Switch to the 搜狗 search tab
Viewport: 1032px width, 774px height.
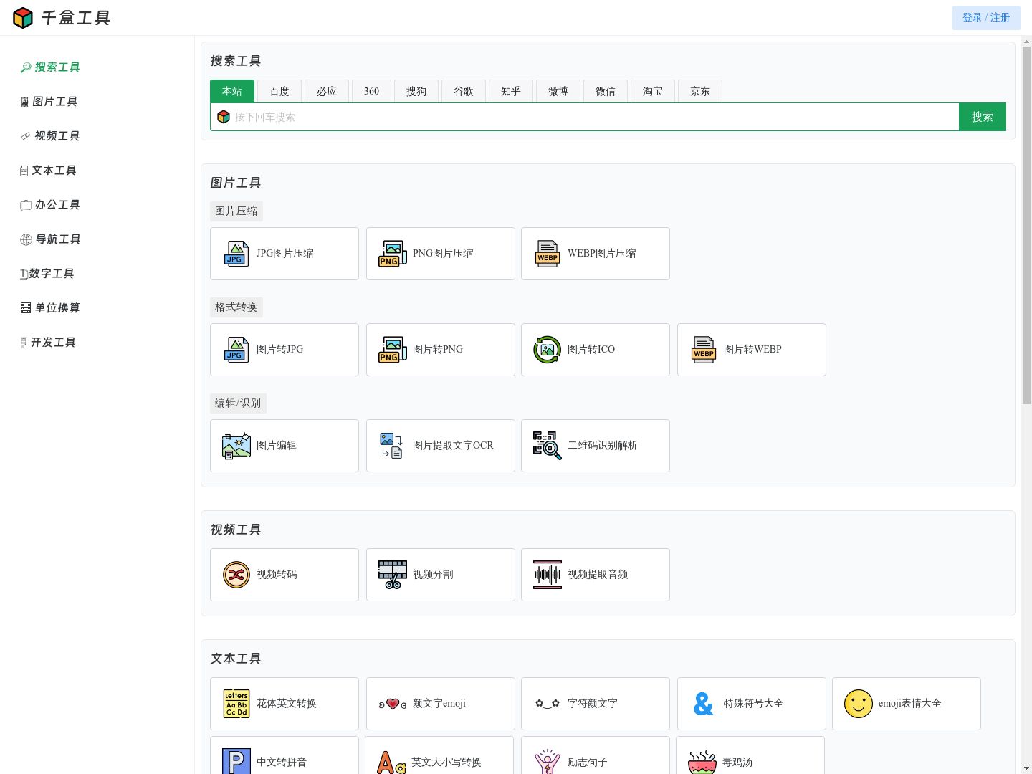[x=416, y=91]
